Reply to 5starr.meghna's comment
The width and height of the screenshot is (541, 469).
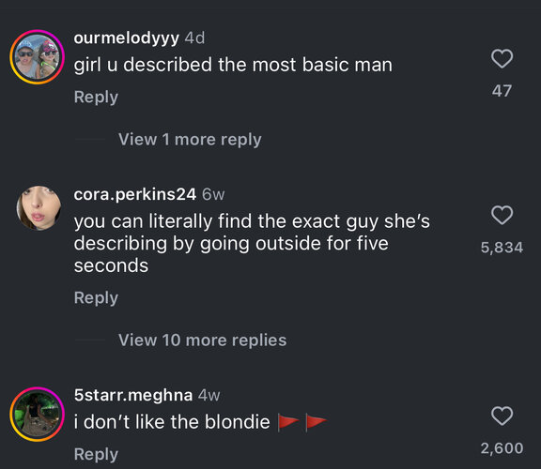coord(96,455)
